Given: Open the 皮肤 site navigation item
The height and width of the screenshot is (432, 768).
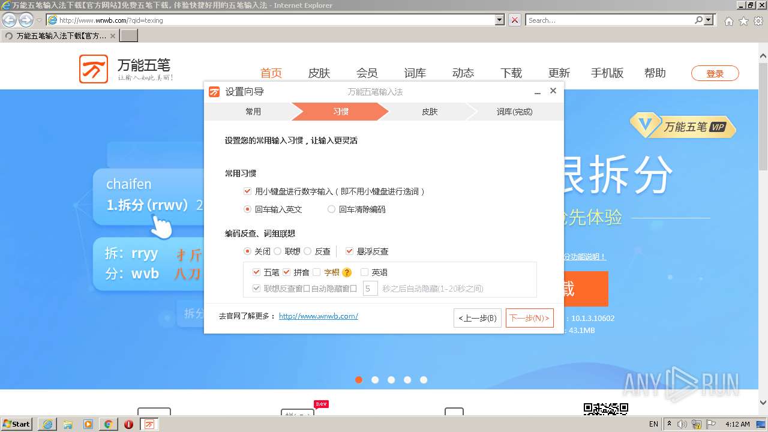Looking at the screenshot, I should coord(319,73).
